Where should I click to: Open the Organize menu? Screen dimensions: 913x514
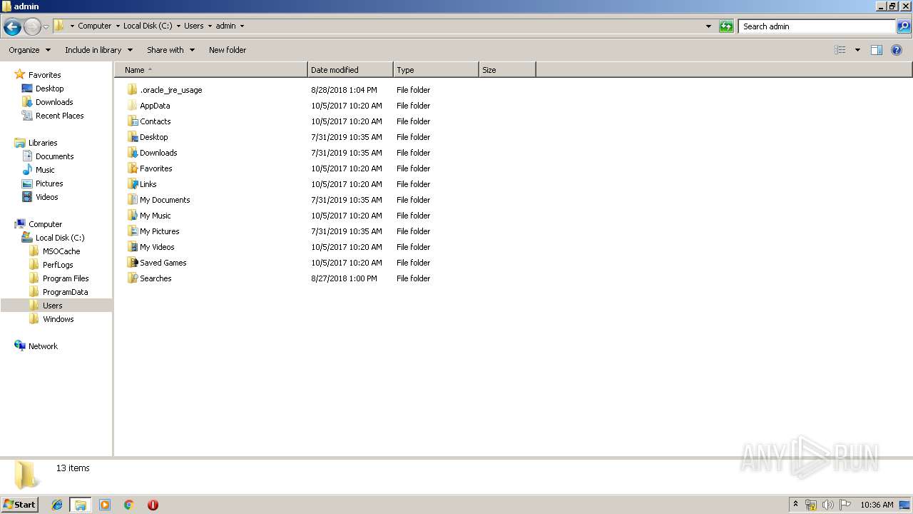click(29, 50)
